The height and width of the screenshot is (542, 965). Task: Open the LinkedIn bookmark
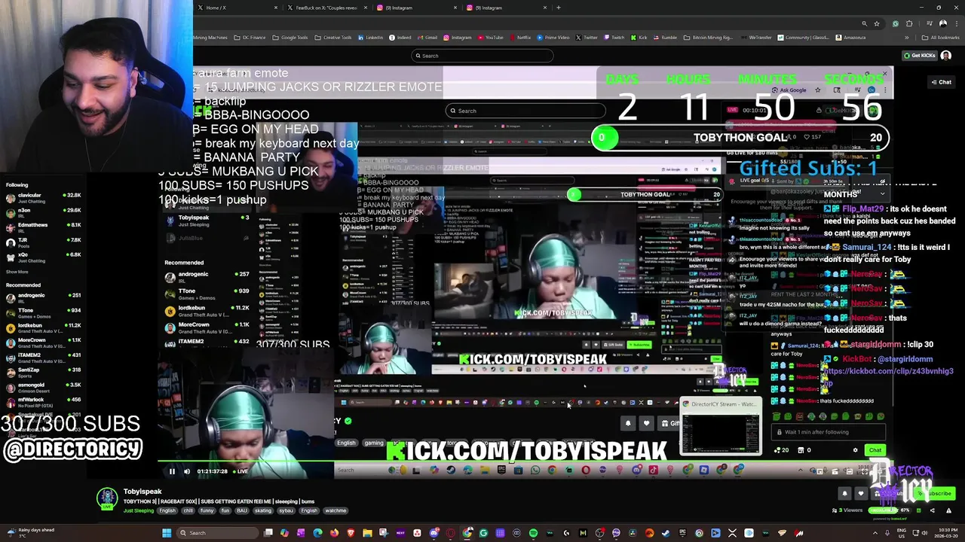pos(371,38)
